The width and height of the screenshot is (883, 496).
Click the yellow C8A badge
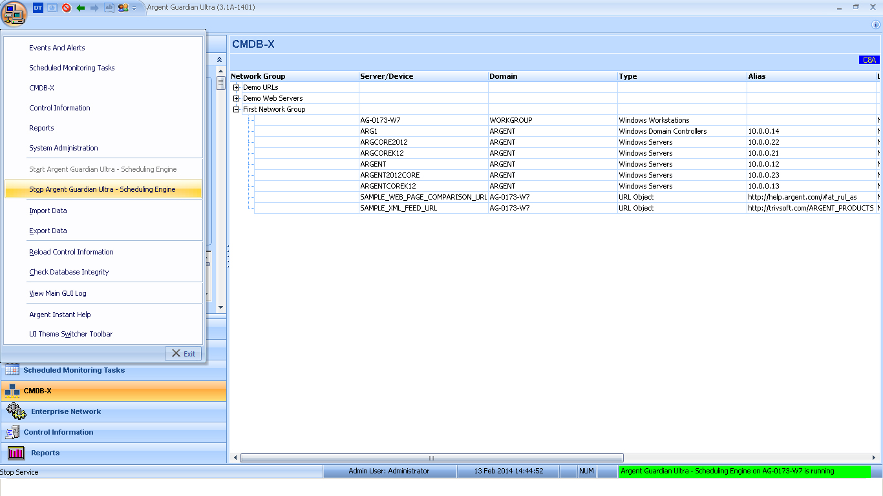pos(869,60)
